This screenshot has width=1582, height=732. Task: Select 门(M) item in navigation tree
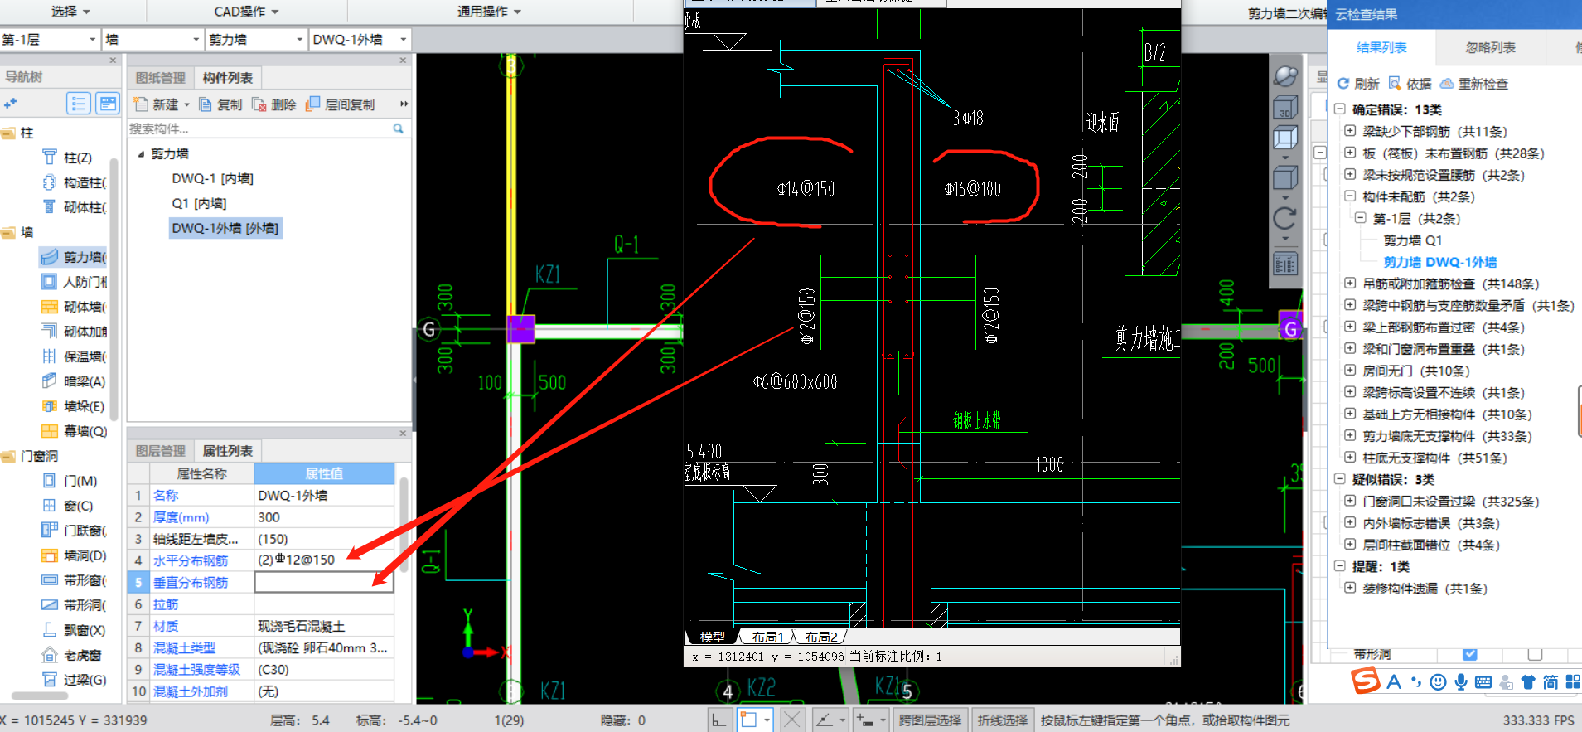click(70, 481)
